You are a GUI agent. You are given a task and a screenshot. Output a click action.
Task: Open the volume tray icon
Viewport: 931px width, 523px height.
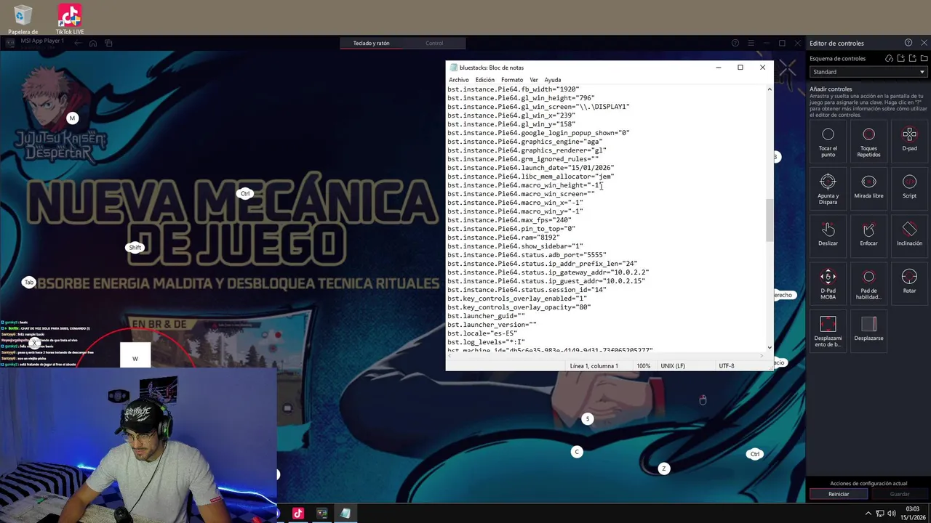[892, 514]
